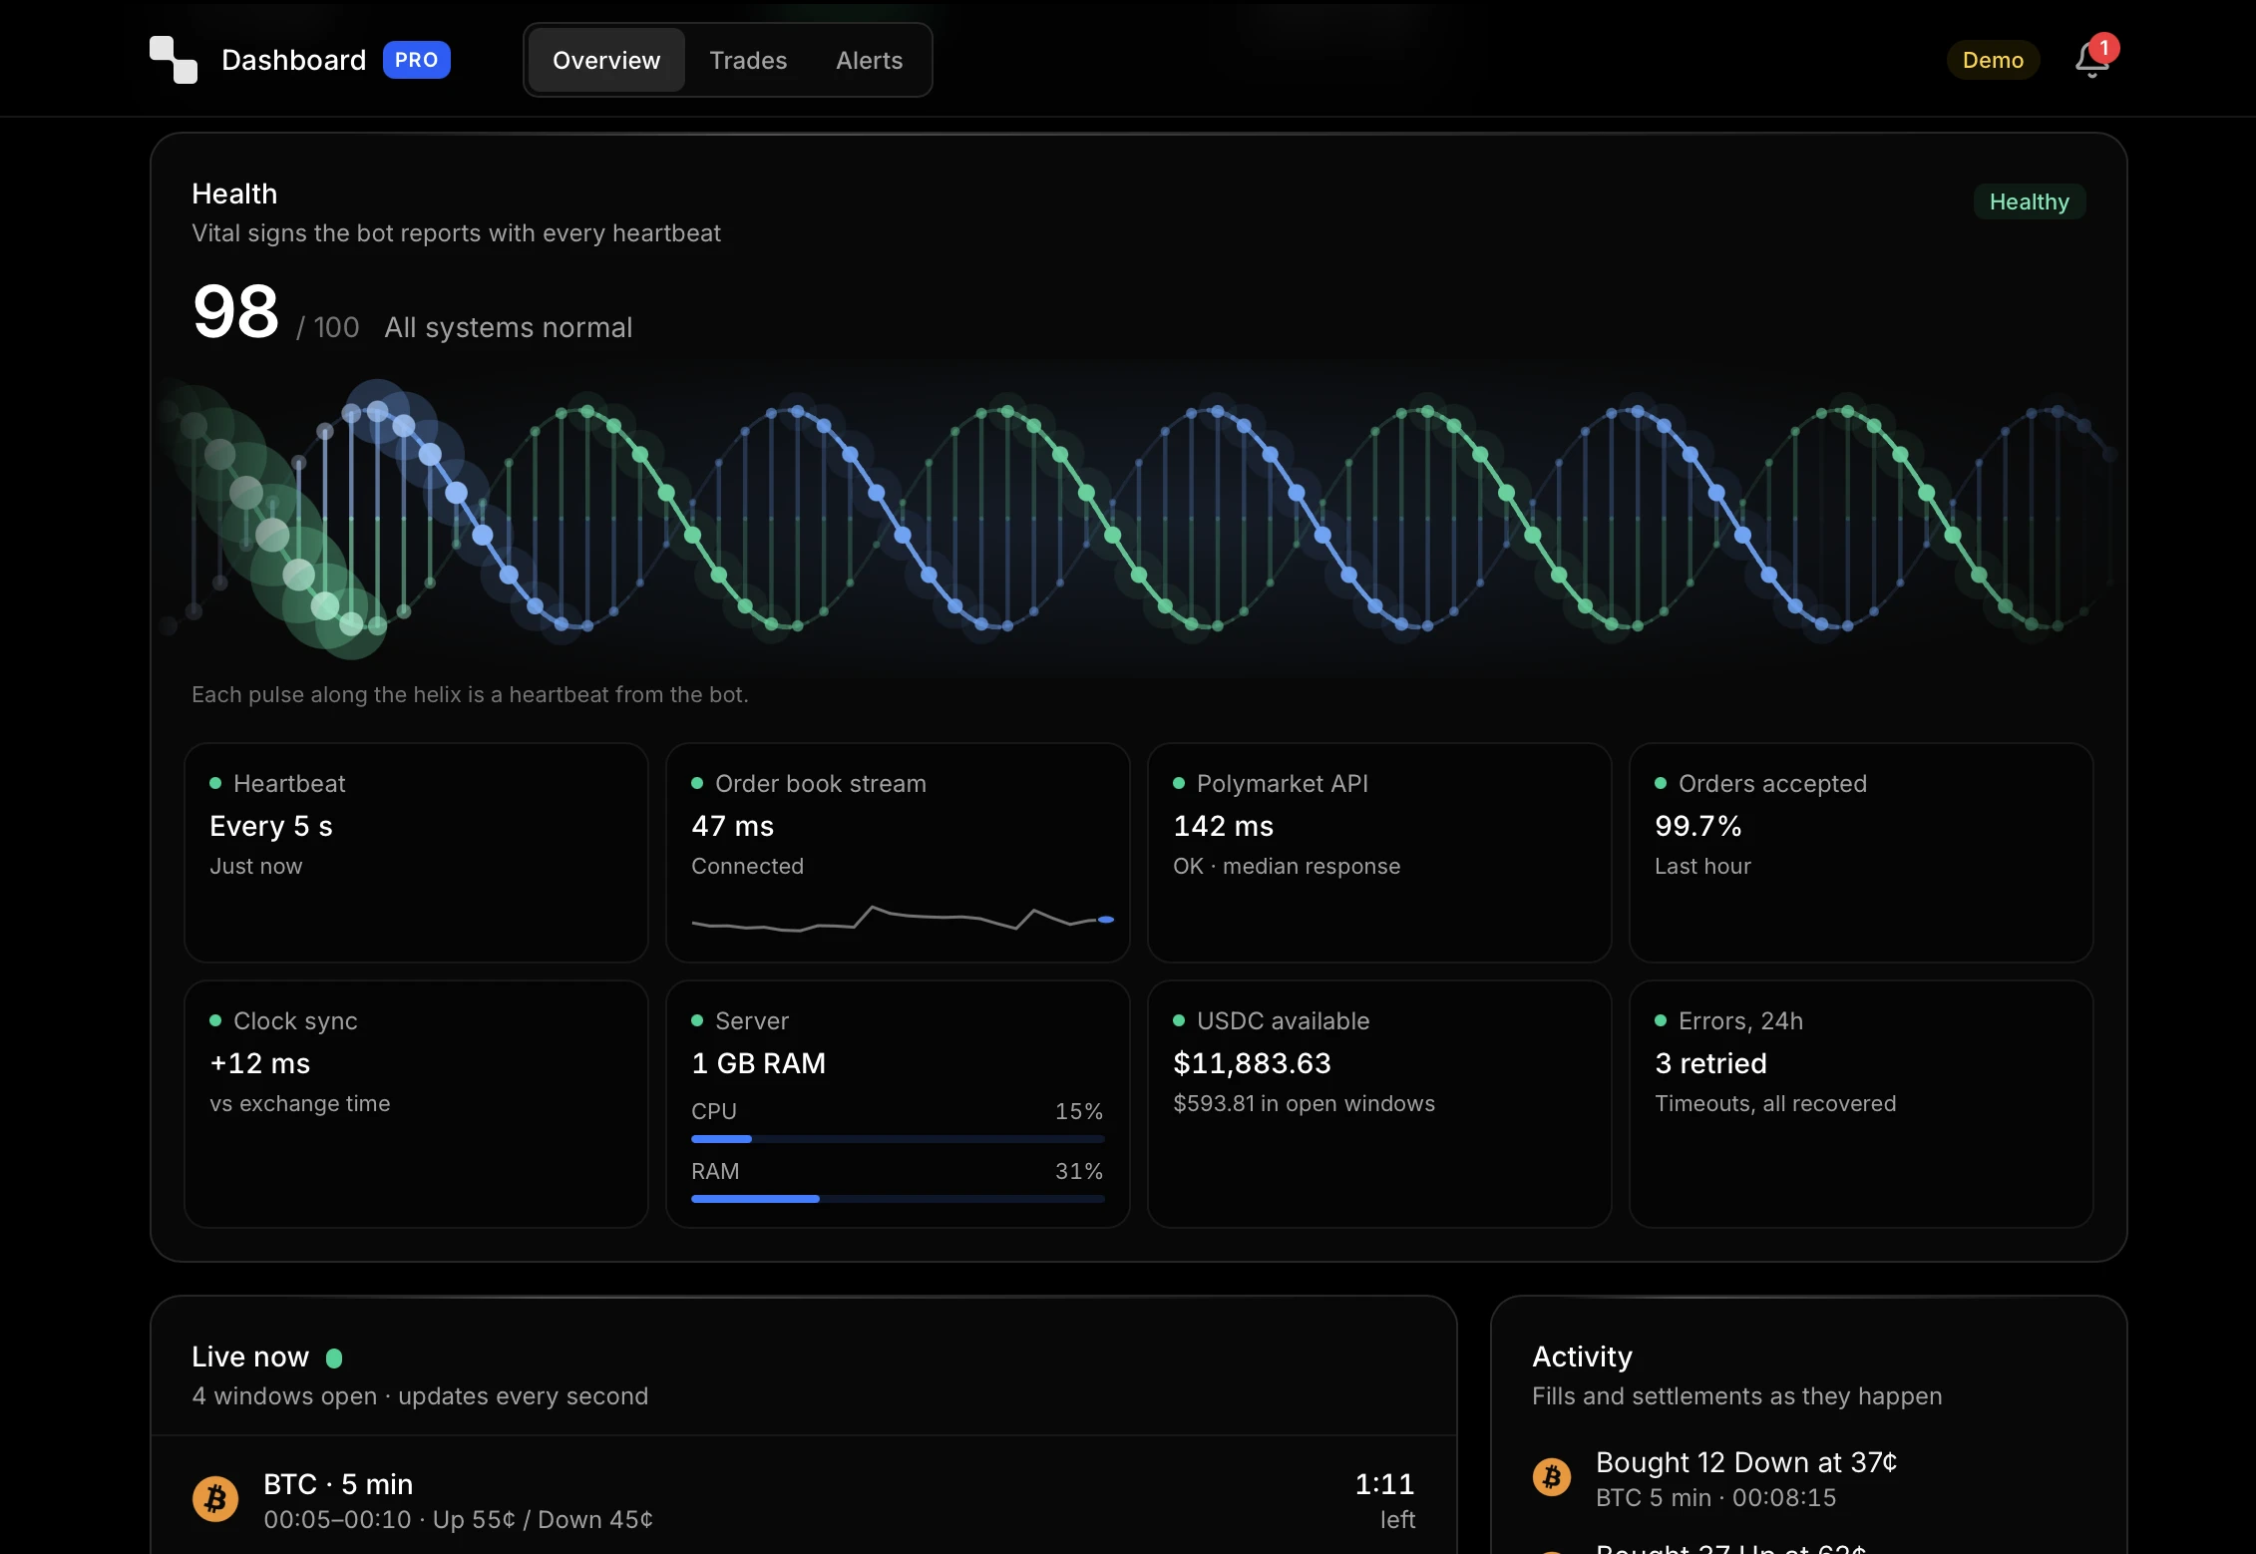Click the 98 health score
This screenshot has width=2256, height=1554.
[235, 312]
